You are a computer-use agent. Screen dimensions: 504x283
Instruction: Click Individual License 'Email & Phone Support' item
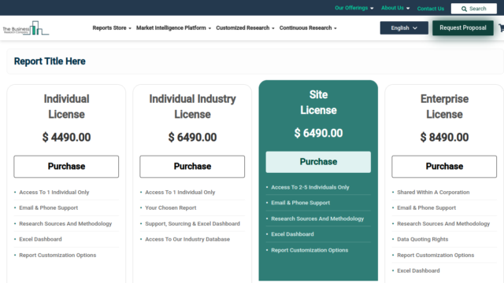(48, 208)
